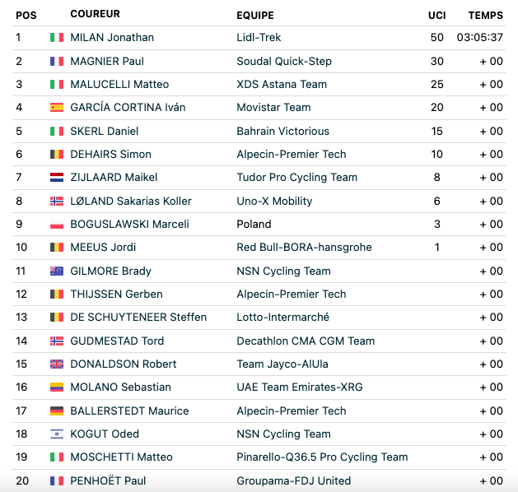Screen dimensions: 518x492
Task: Click the Norwegian flag beside LØLAND Sakarias
Action: point(57,202)
